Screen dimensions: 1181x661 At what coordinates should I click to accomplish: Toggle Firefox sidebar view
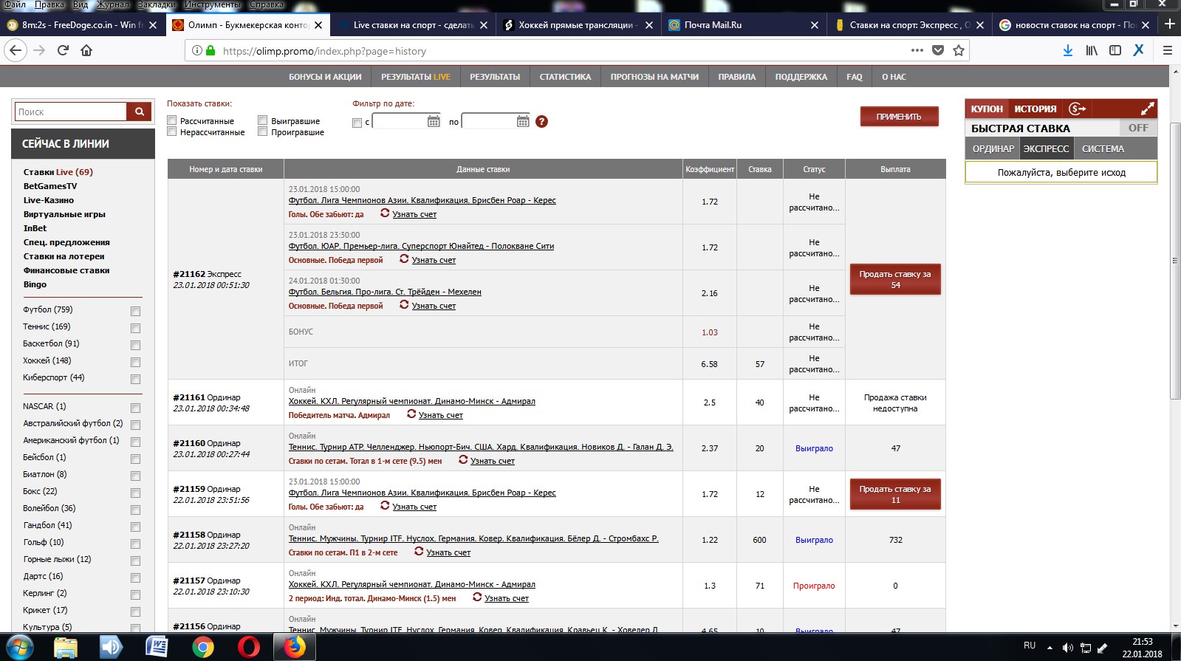coord(1115,50)
